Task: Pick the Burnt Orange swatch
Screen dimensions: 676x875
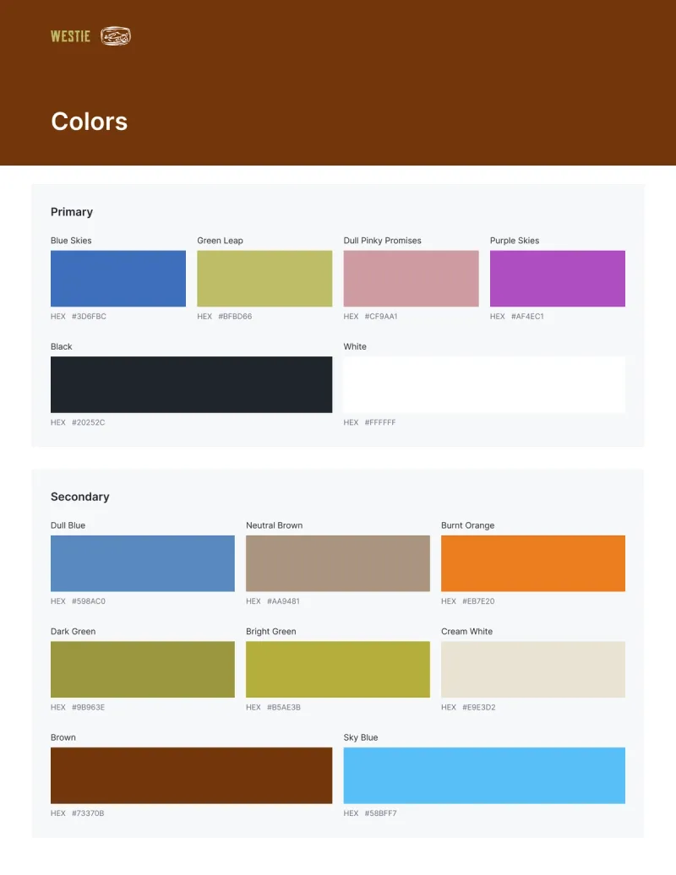Action: 533,563
